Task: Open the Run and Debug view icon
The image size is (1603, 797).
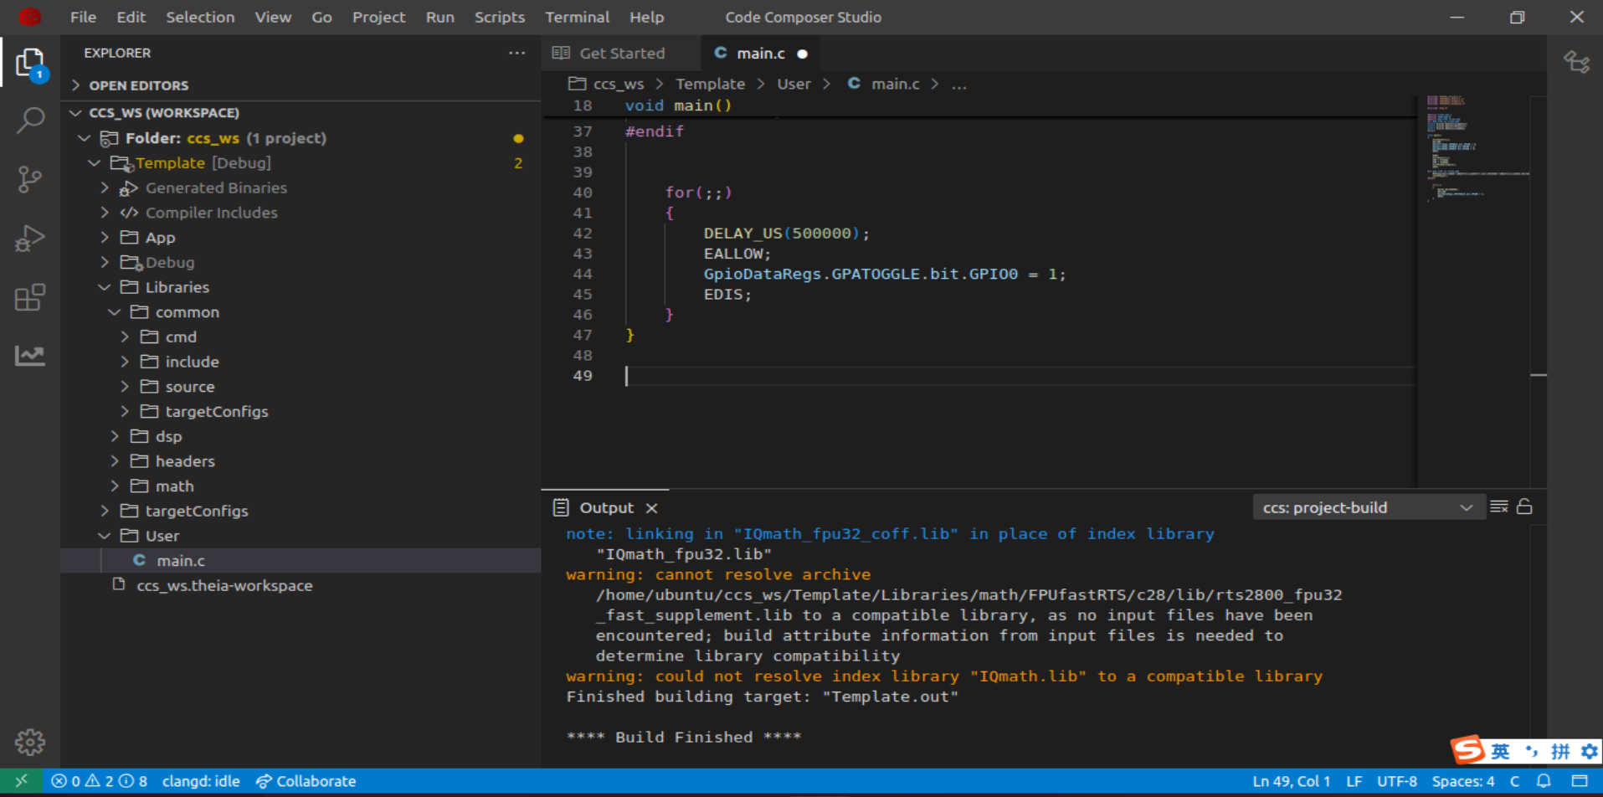Action: [x=30, y=239]
